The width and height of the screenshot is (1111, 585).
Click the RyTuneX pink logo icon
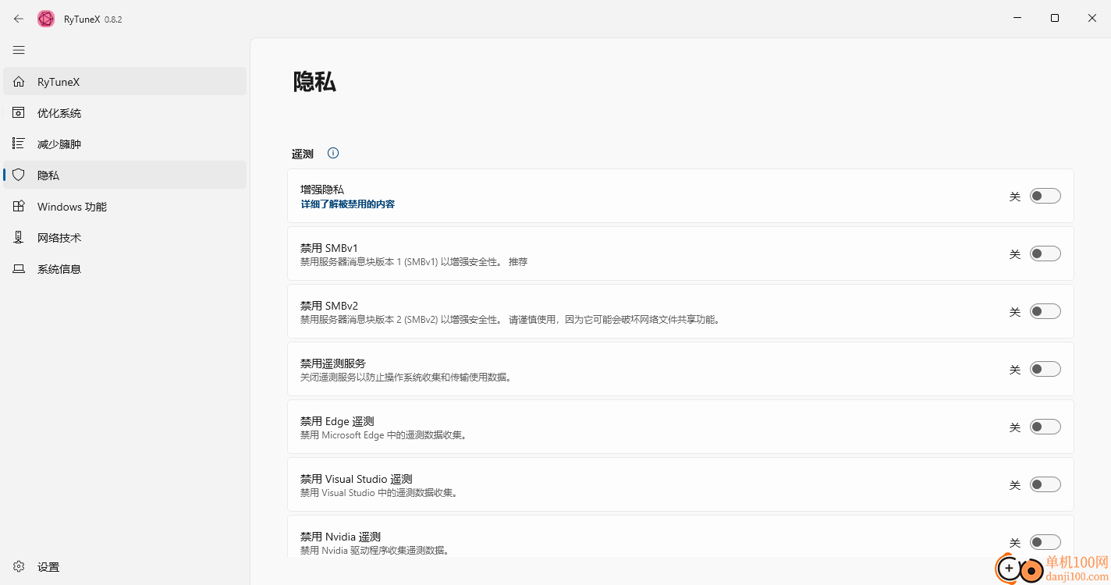click(46, 19)
